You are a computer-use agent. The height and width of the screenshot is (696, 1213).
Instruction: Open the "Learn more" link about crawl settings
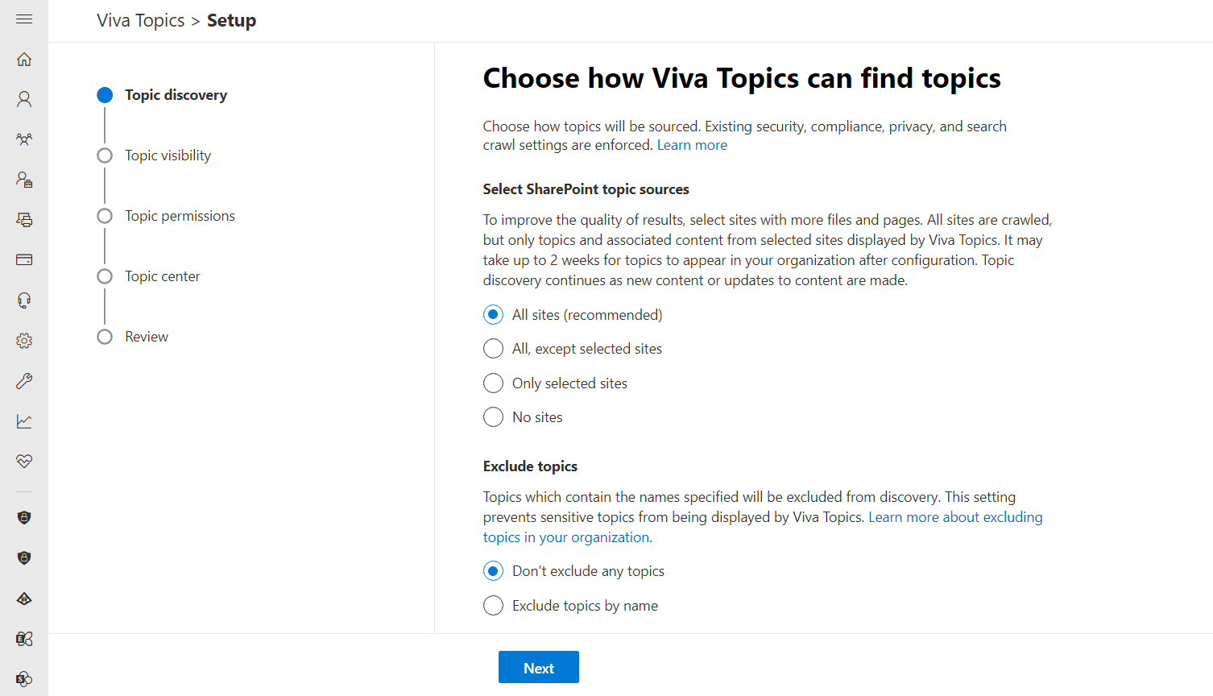692,145
